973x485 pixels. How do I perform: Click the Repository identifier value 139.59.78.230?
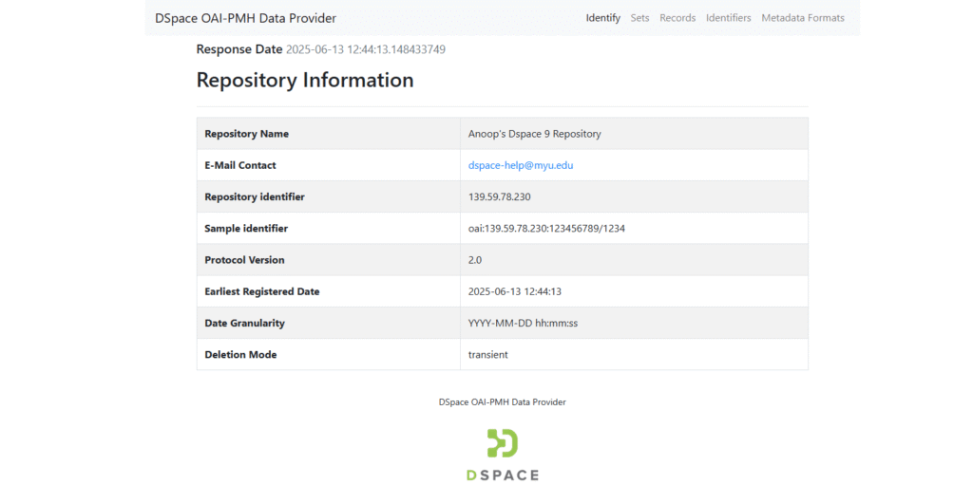click(x=500, y=197)
